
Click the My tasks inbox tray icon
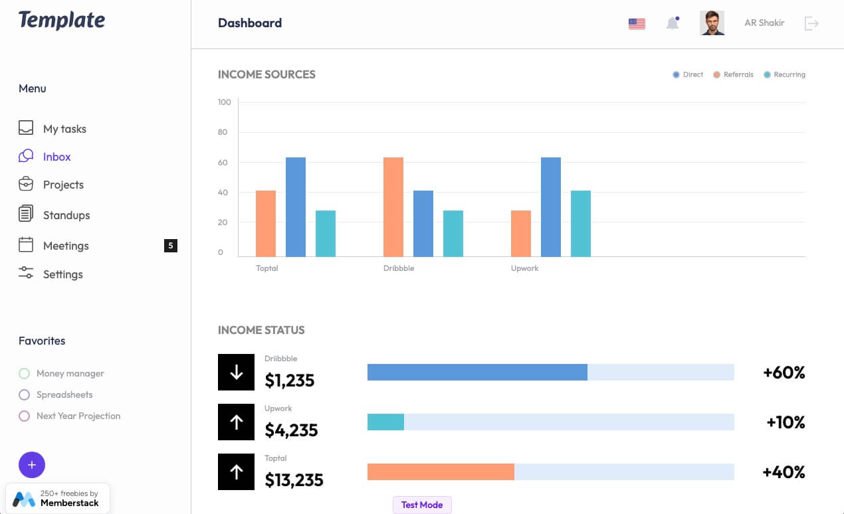click(26, 128)
